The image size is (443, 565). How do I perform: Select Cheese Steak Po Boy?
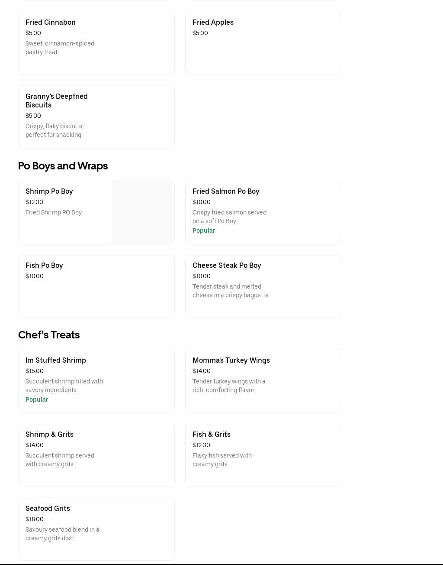click(x=263, y=286)
